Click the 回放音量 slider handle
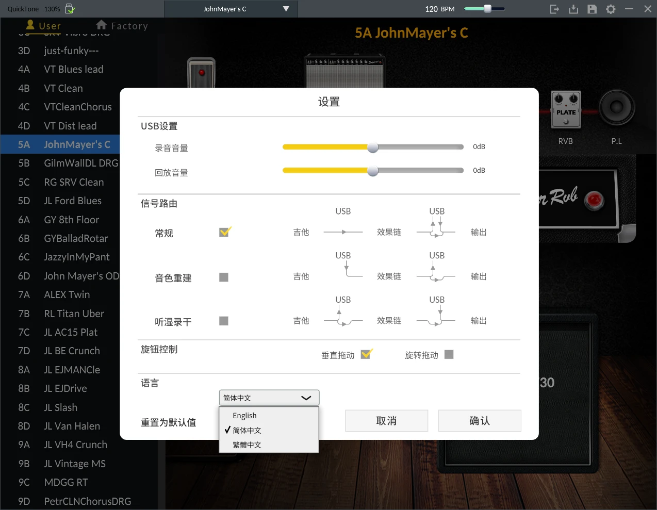 point(373,171)
